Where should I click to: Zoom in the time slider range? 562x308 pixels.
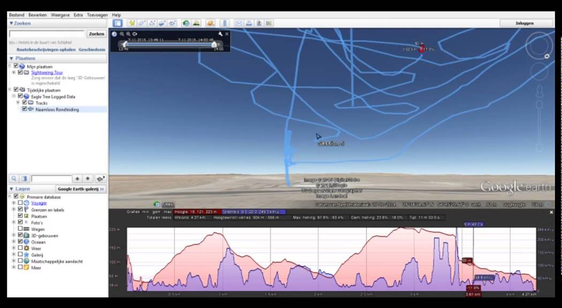[x=128, y=34]
